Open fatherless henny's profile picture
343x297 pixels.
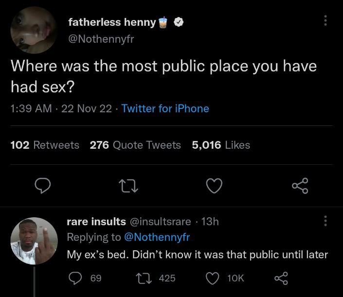coord(34,30)
